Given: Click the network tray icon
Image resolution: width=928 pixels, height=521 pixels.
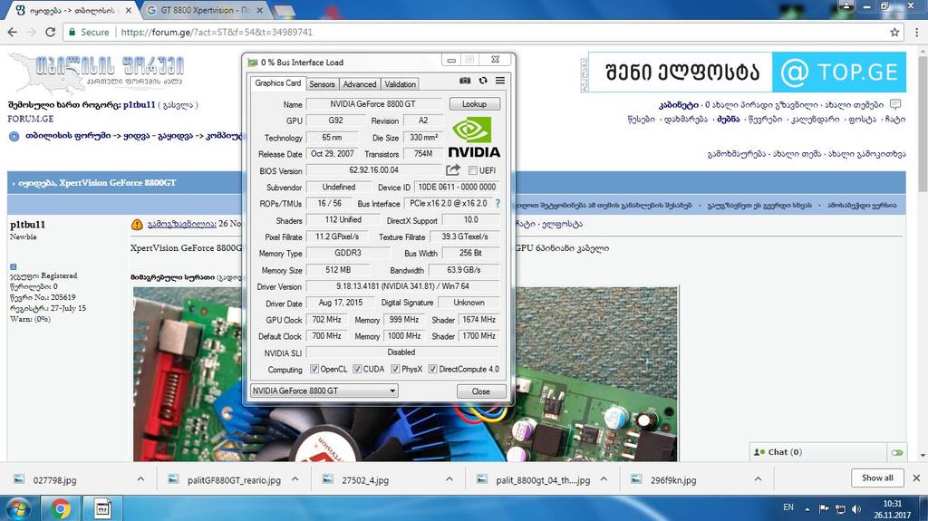Looking at the screenshot, I should click(x=840, y=508).
